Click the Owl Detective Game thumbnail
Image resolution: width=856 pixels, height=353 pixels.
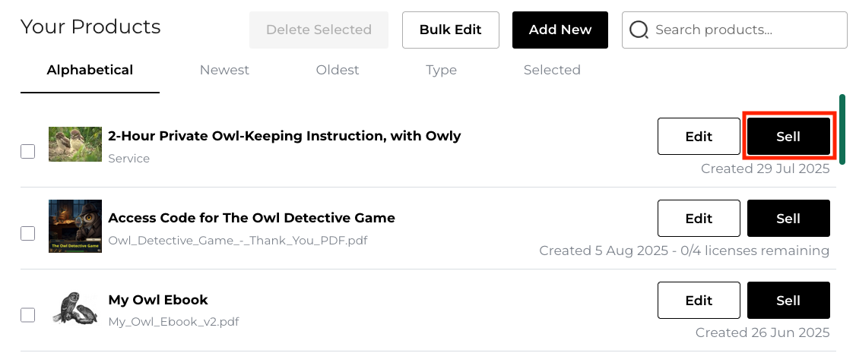point(75,226)
